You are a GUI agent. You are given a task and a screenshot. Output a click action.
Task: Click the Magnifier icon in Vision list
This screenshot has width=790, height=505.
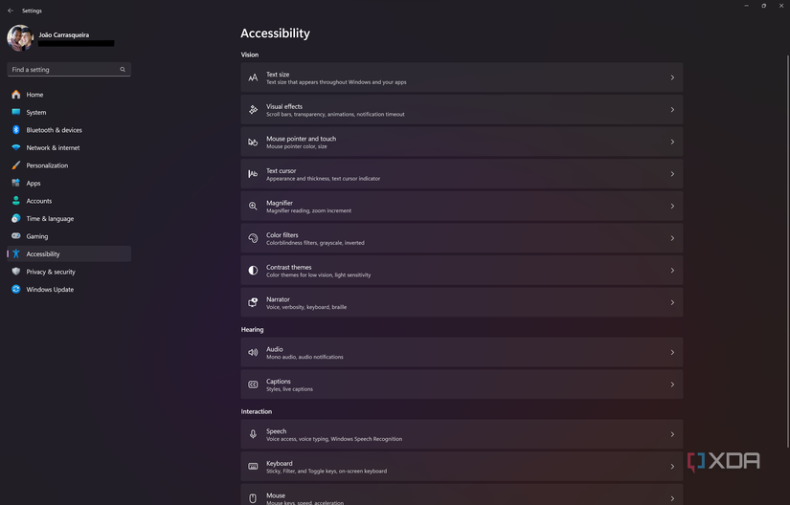pyautogui.click(x=253, y=207)
